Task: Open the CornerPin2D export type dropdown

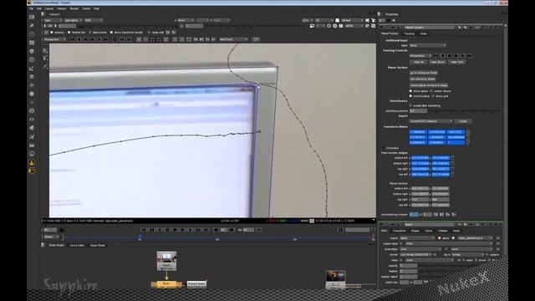Action: (431, 121)
